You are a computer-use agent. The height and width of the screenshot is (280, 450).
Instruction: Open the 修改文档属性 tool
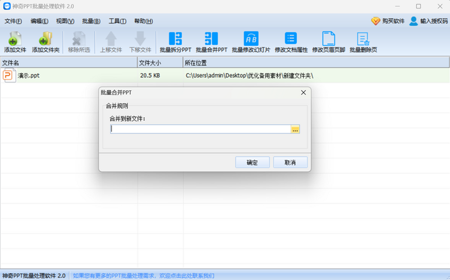tap(291, 39)
